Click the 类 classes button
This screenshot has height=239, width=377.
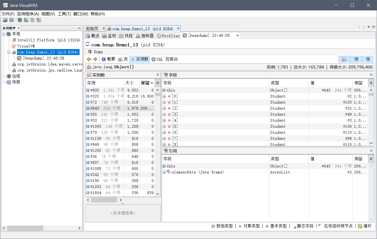click(123, 59)
